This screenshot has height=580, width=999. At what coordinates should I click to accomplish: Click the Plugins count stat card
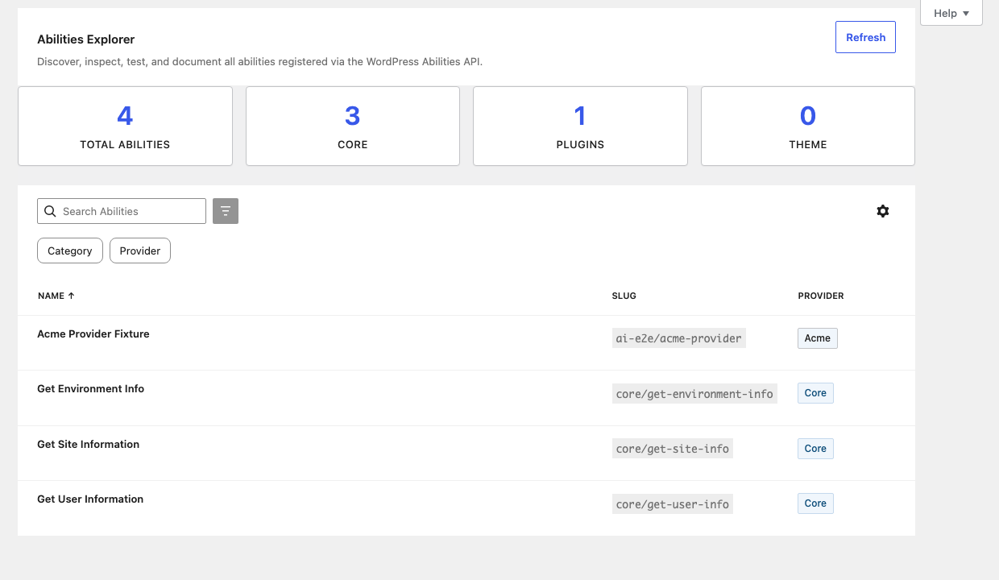[x=580, y=126]
